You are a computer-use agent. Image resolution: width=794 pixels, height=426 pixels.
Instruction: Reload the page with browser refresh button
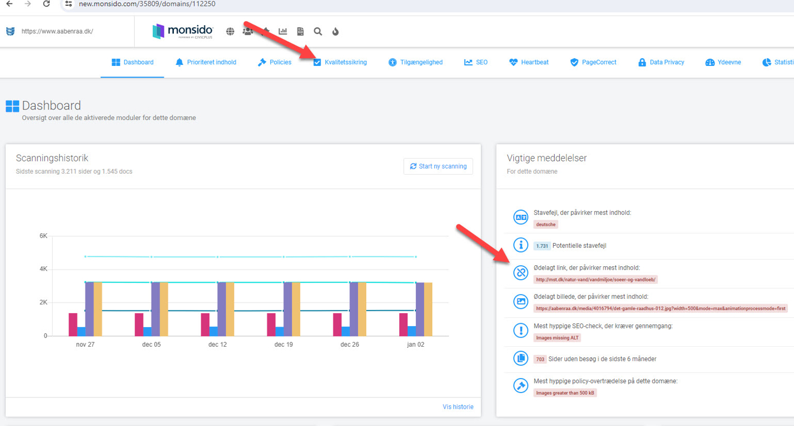[x=46, y=4]
